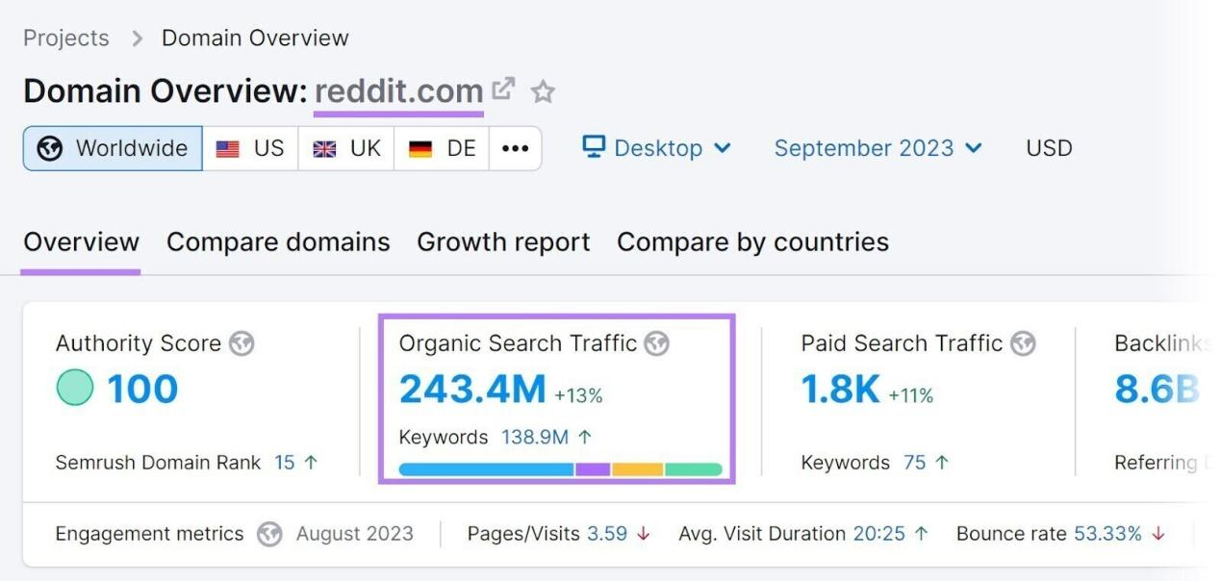Open reddit.com external link icon
Viewport: 1221px width, 581px height.
(503, 90)
